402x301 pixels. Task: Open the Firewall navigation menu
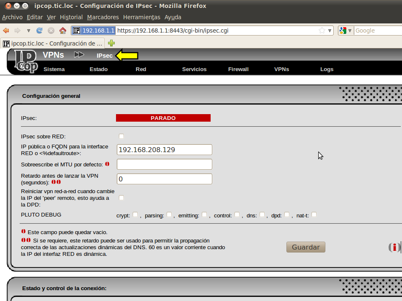pos(238,69)
